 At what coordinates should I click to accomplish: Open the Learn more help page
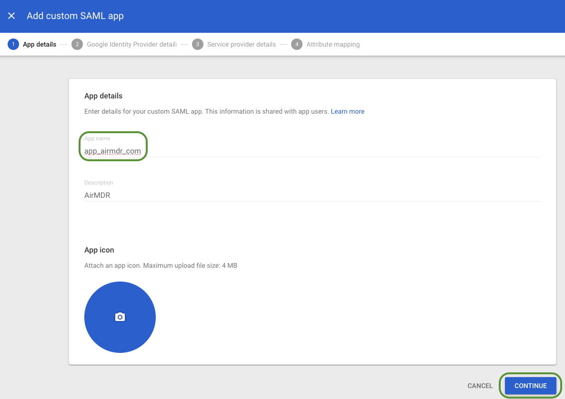pyautogui.click(x=347, y=111)
